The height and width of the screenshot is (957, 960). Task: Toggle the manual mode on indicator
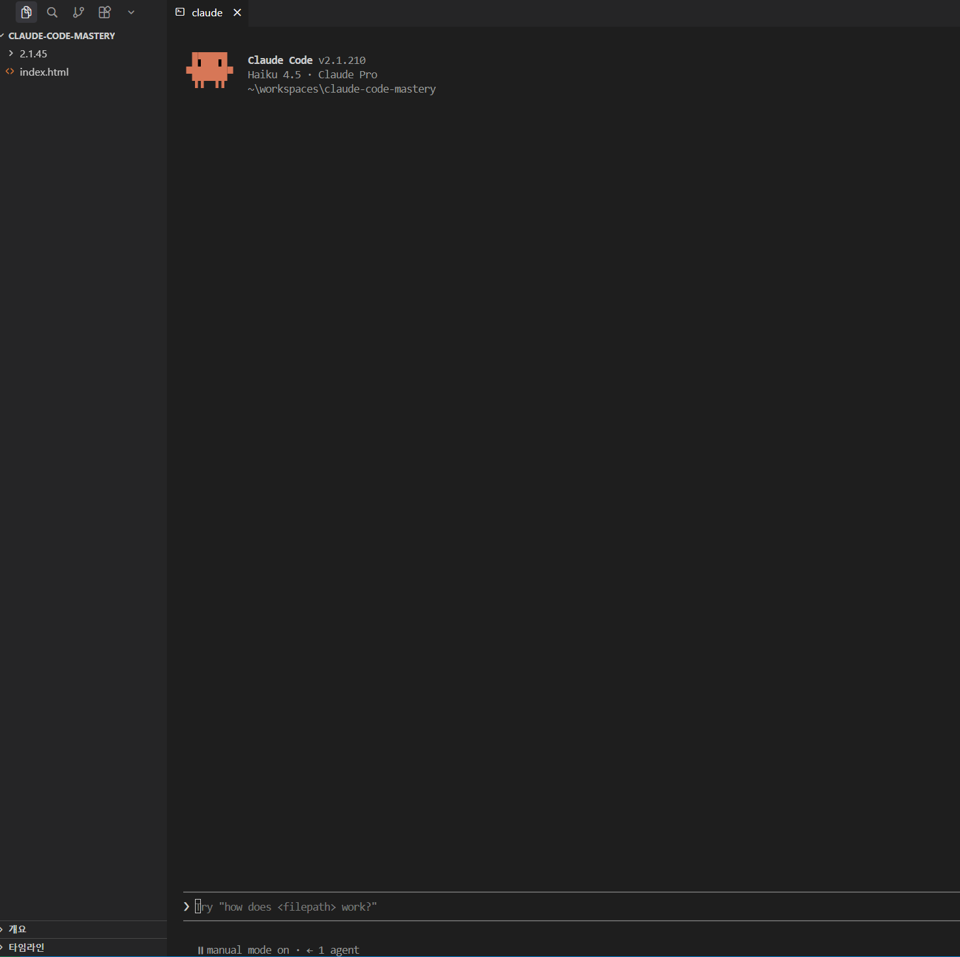point(247,950)
